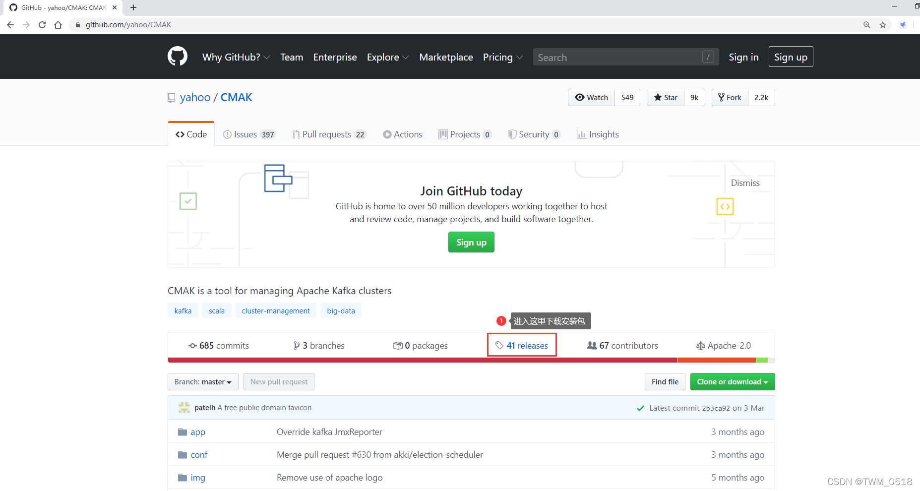The image size is (920, 491).
Task: Select the big-data topic tag
Action: point(341,311)
